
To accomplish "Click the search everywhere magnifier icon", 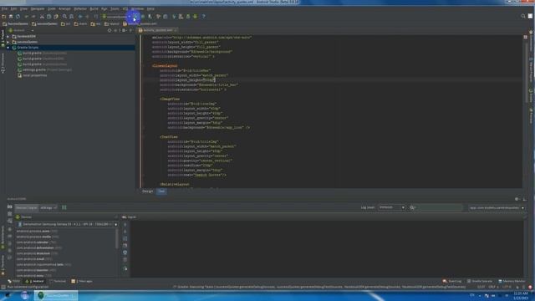I will [523, 16].
